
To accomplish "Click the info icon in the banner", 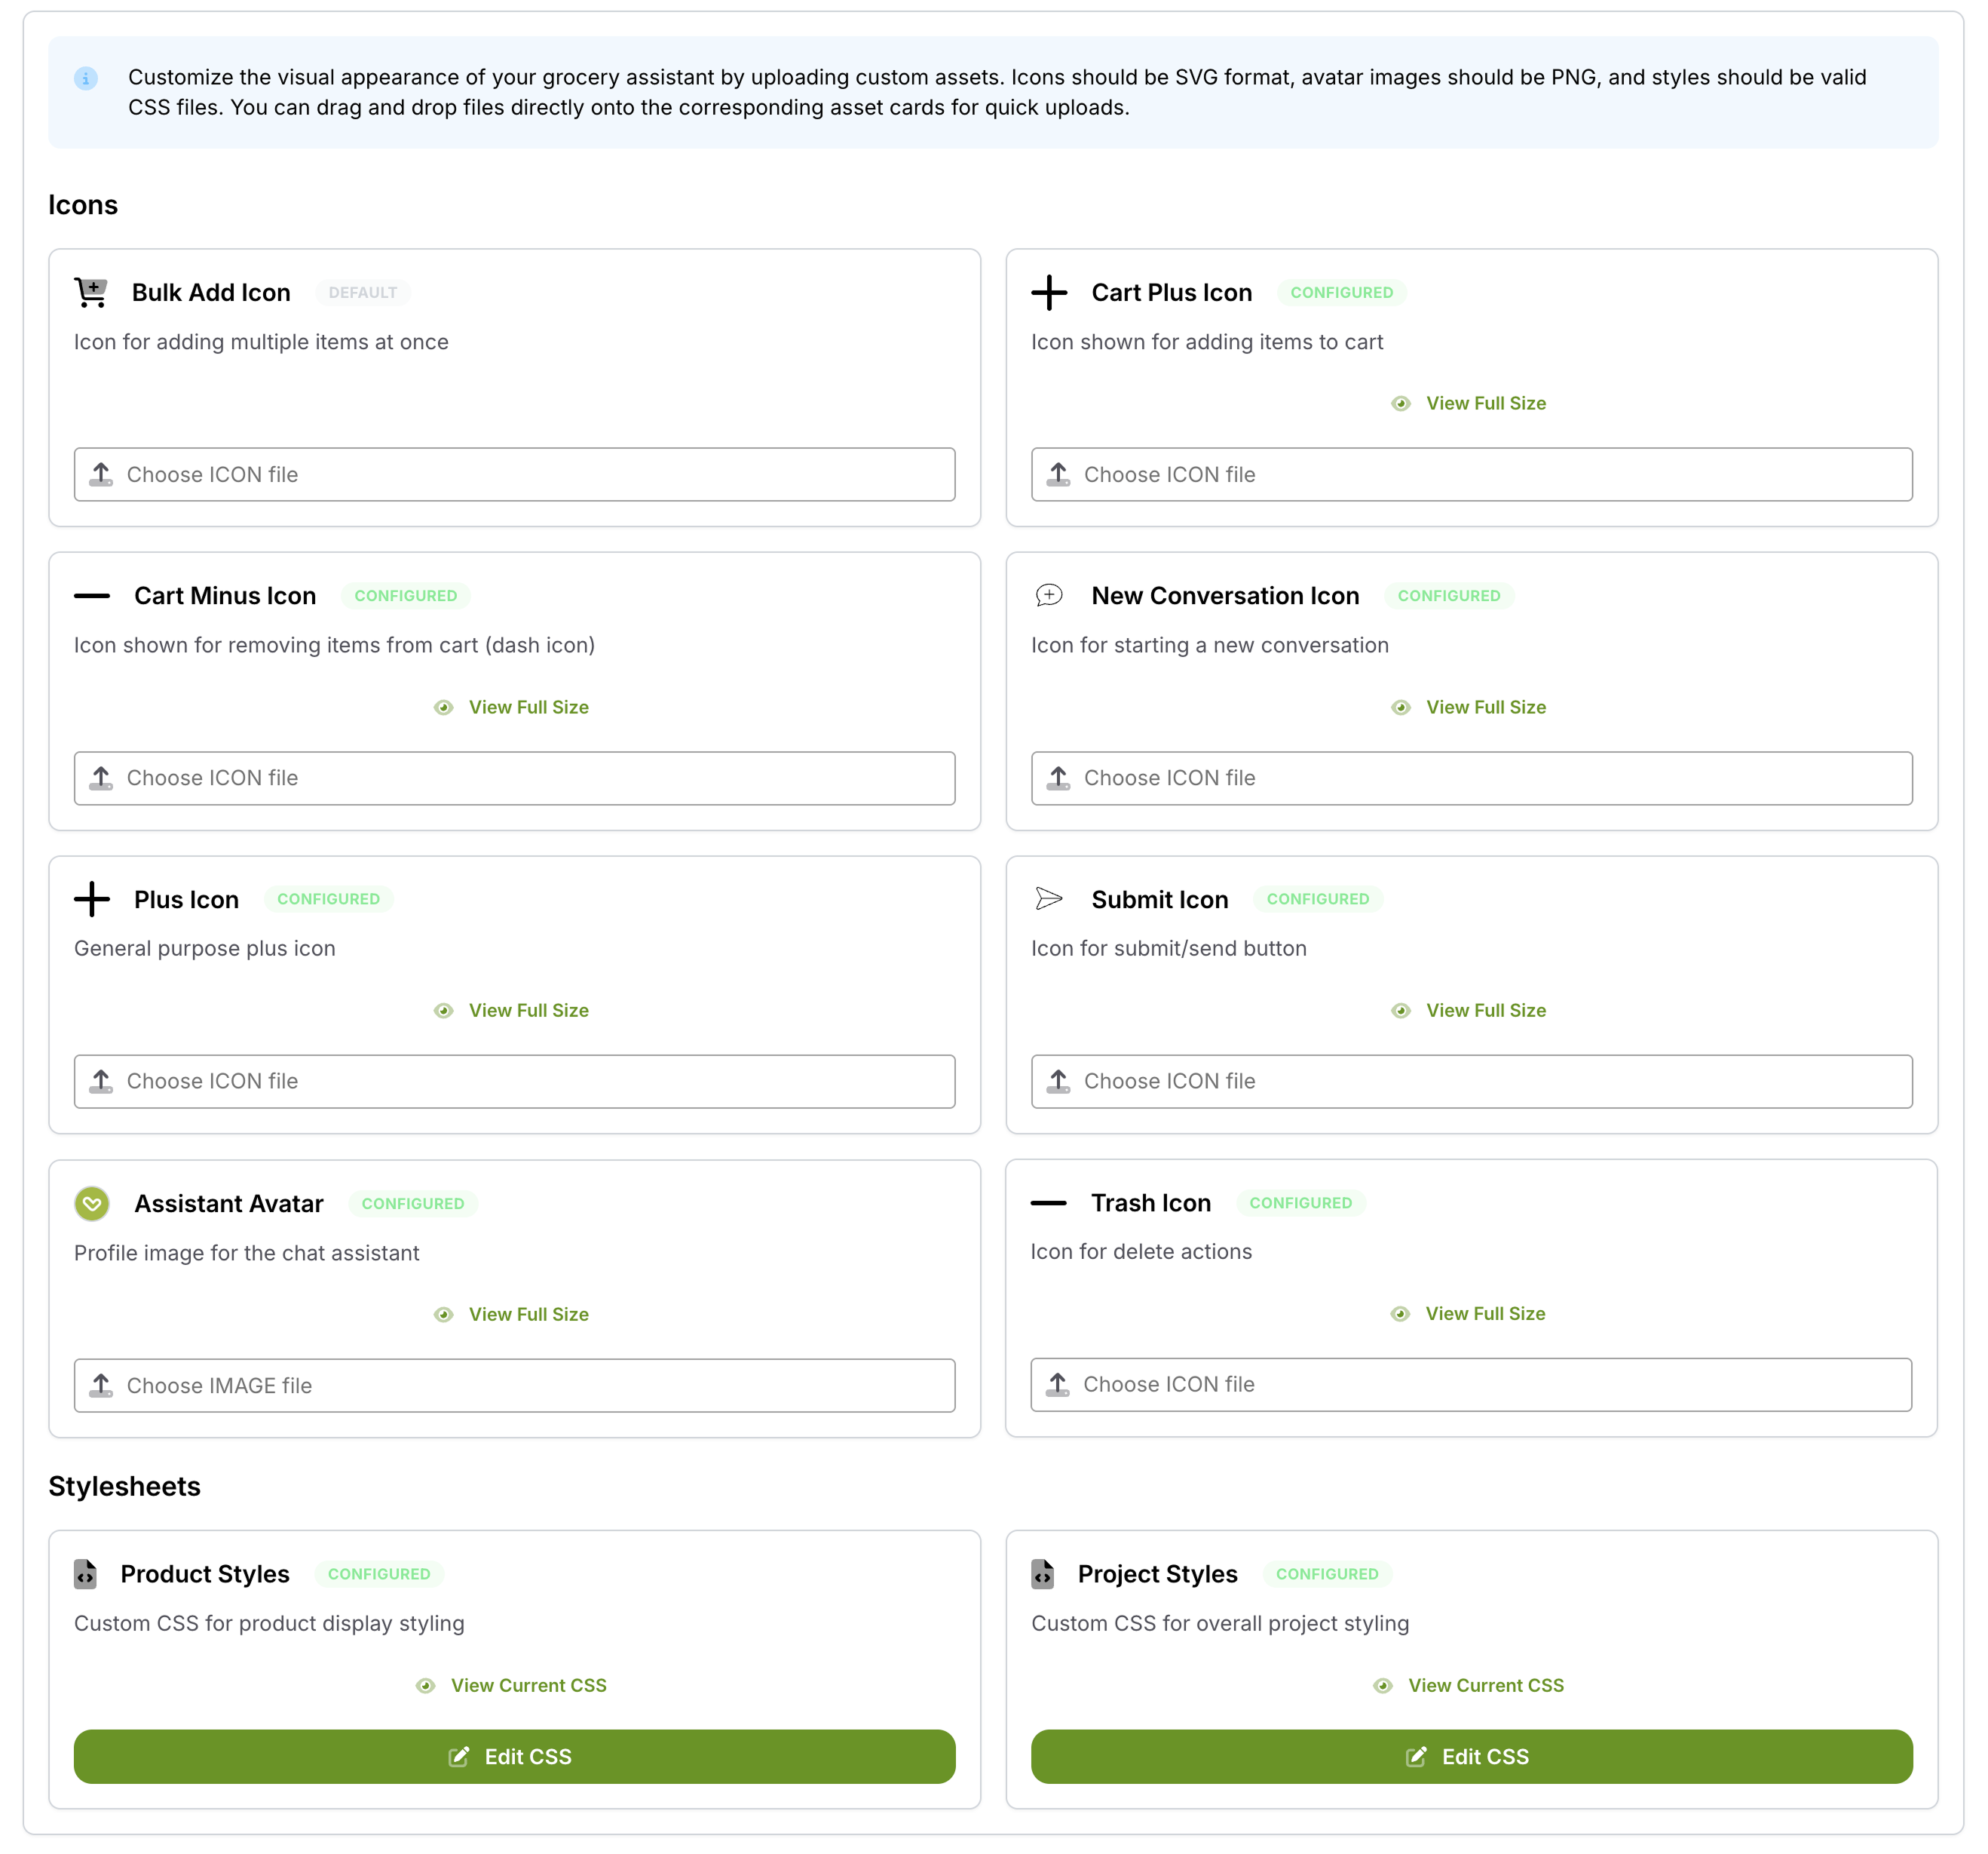I will [x=86, y=78].
